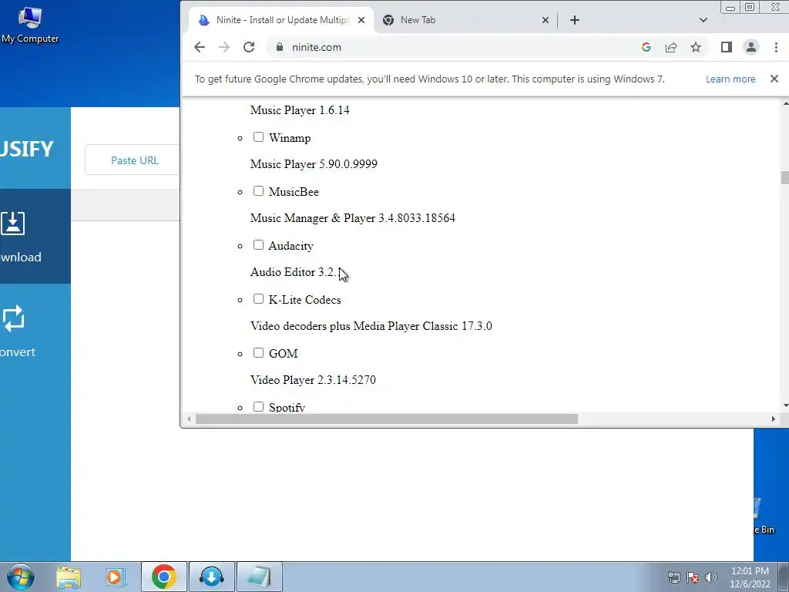Screen dimensions: 789x592
Task: Click Chrome icon in taskbar
Action: coord(163,577)
